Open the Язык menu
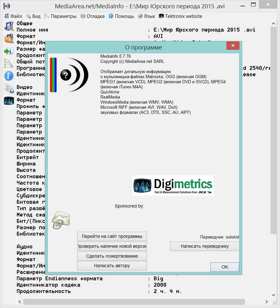This screenshot has width=280, height=308. tap(147, 16)
